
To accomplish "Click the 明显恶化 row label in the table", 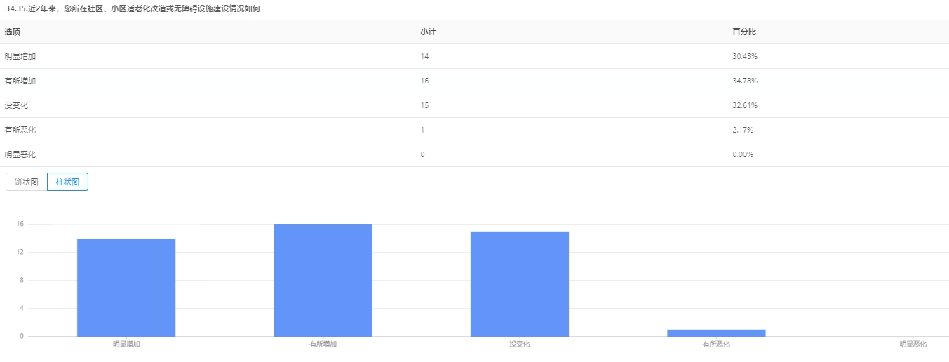I will coord(20,154).
